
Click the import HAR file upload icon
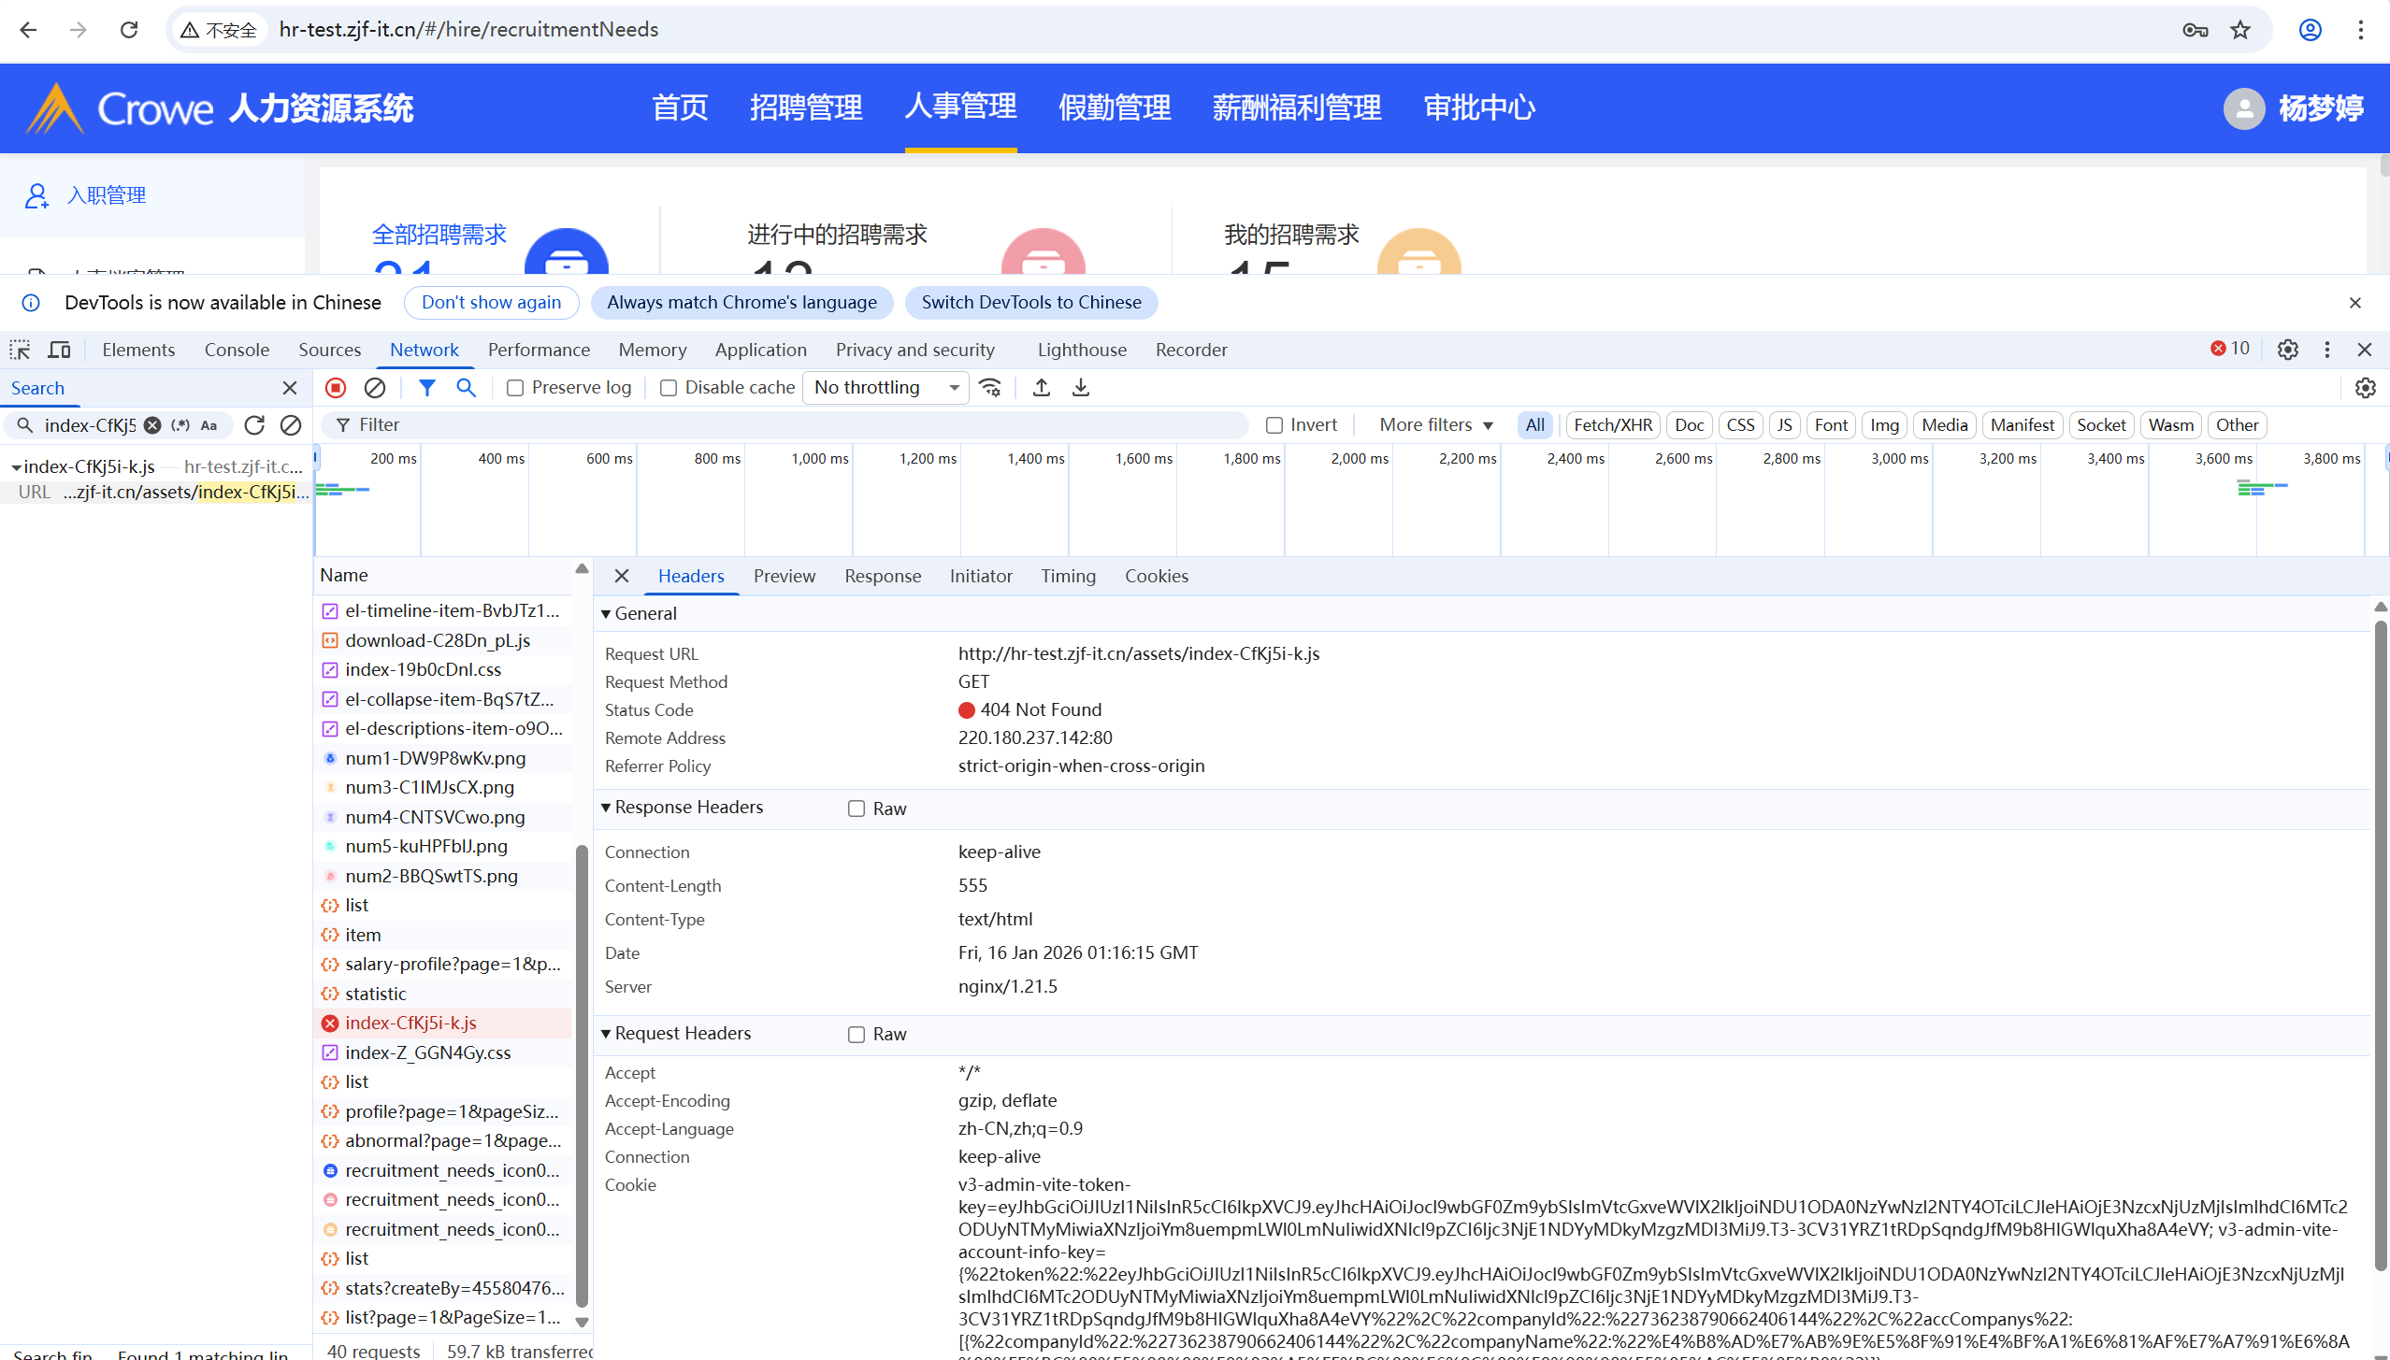coord(1041,387)
